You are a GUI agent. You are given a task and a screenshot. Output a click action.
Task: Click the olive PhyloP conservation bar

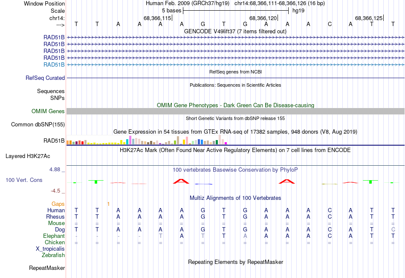330,184
